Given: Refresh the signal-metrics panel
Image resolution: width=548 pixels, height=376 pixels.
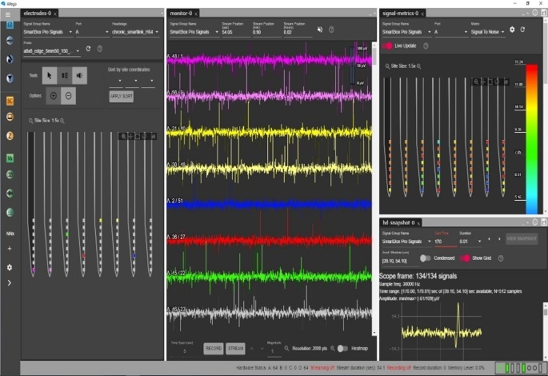Looking at the screenshot, I should click(x=523, y=30).
